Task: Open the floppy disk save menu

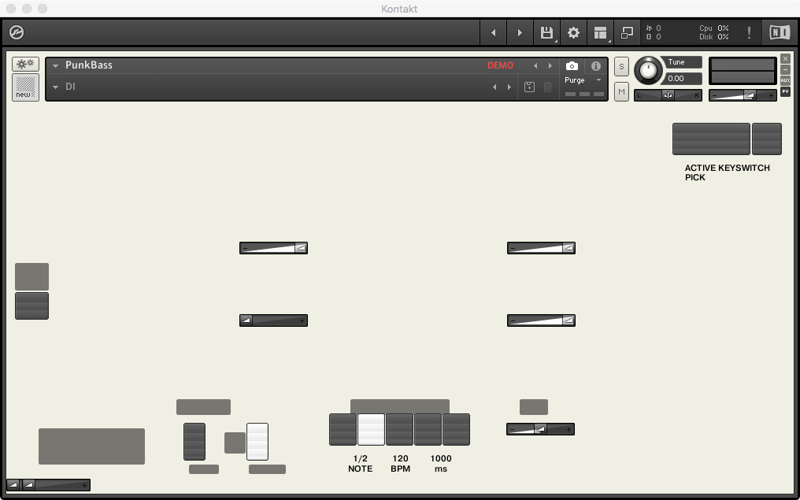Action: (x=547, y=32)
